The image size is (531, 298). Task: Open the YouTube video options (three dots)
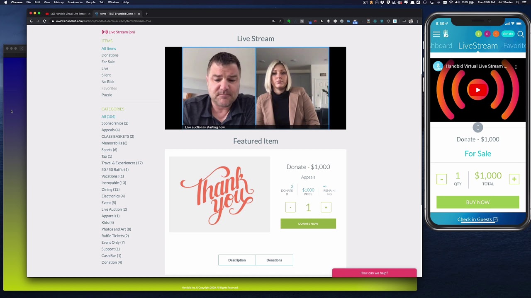516,67
